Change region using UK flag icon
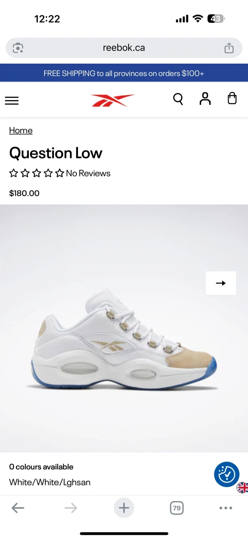The image size is (248, 540). coord(242,487)
